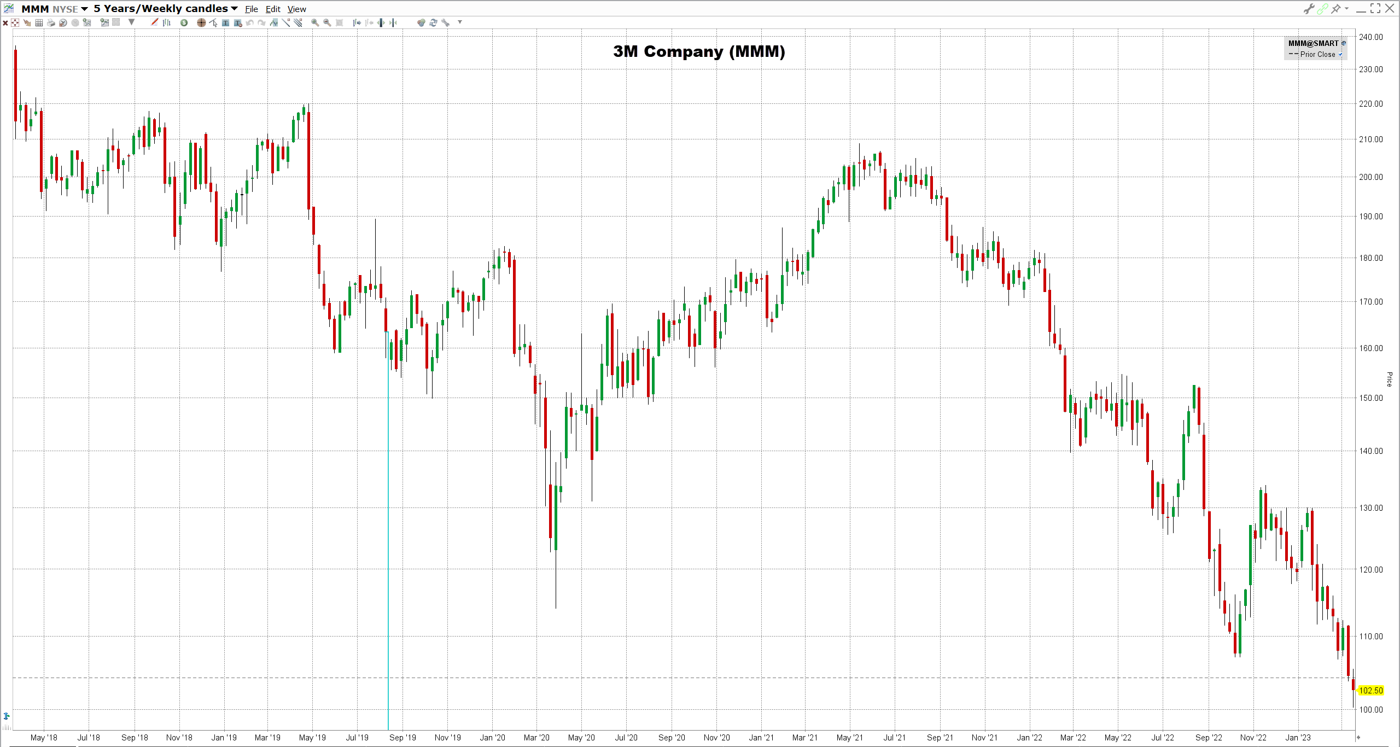Click the 150.00 price axis label
Screen dimensions: 1400x747
[1371, 398]
